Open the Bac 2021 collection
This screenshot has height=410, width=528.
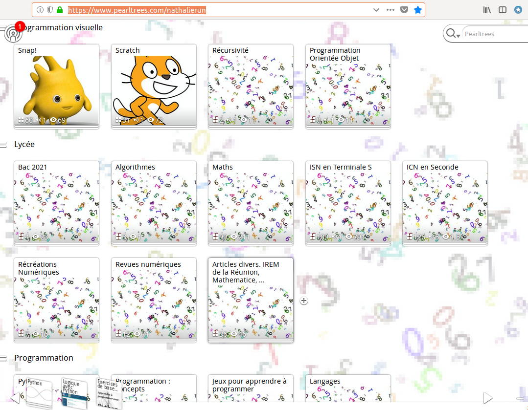pos(56,203)
